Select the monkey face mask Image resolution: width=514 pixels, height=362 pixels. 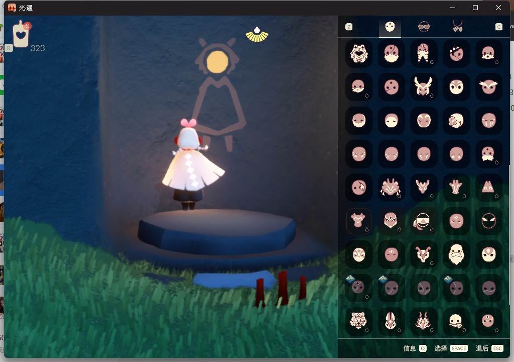[x=358, y=221]
